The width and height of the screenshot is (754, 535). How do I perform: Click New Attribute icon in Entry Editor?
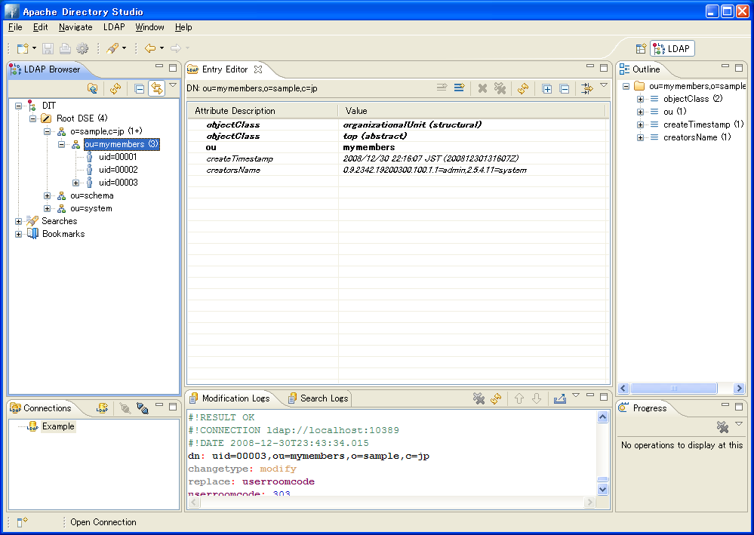click(459, 88)
